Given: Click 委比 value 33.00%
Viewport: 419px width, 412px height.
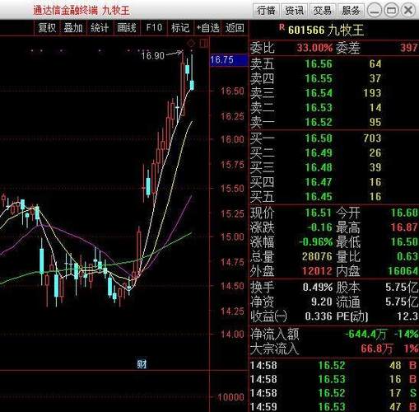Looking at the screenshot, I should click(314, 48).
